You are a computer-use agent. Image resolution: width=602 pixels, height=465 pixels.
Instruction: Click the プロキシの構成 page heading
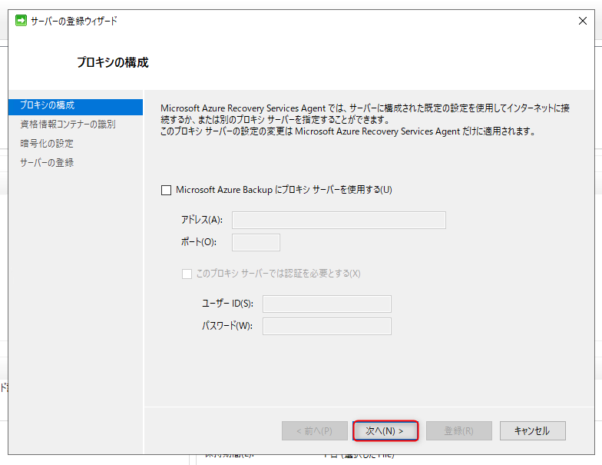(x=112, y=62)
